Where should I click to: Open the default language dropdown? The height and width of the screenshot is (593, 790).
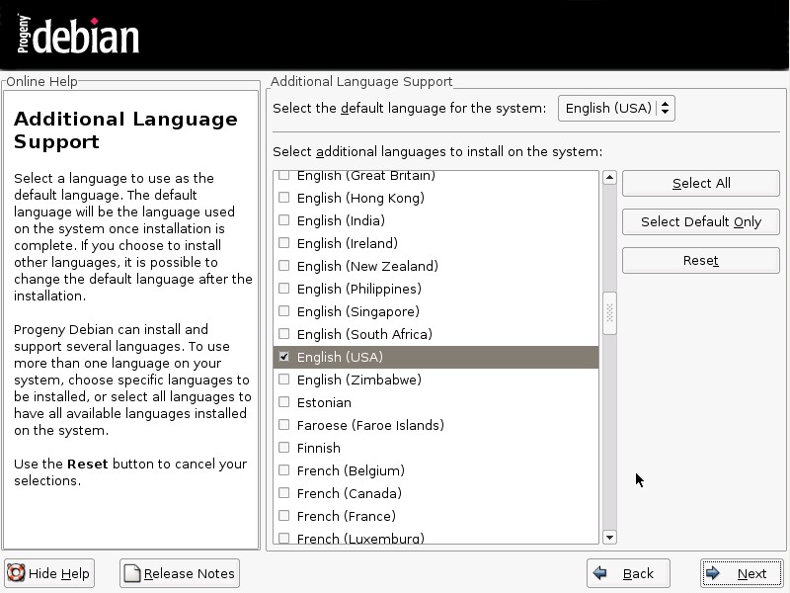(x=616, y=108)
